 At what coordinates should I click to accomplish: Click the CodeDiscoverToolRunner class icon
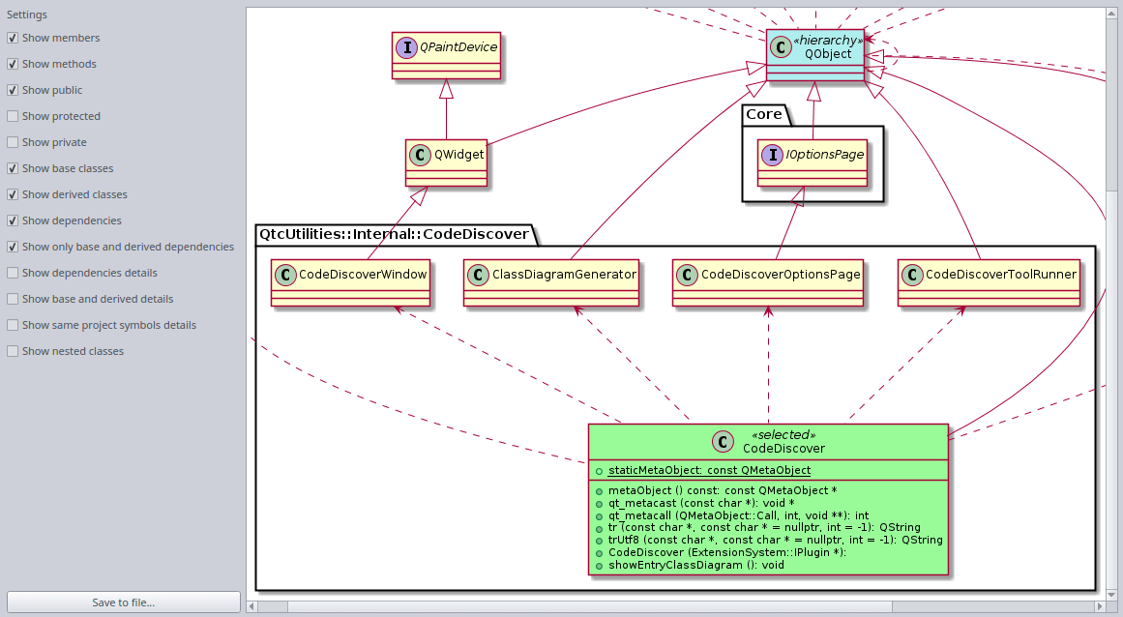tap(912, 275)
